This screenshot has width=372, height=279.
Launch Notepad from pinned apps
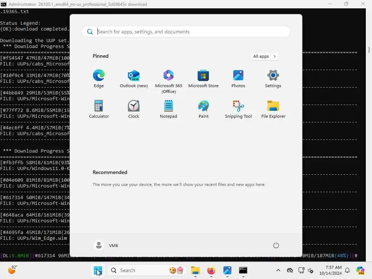click(x=169, y=109)
